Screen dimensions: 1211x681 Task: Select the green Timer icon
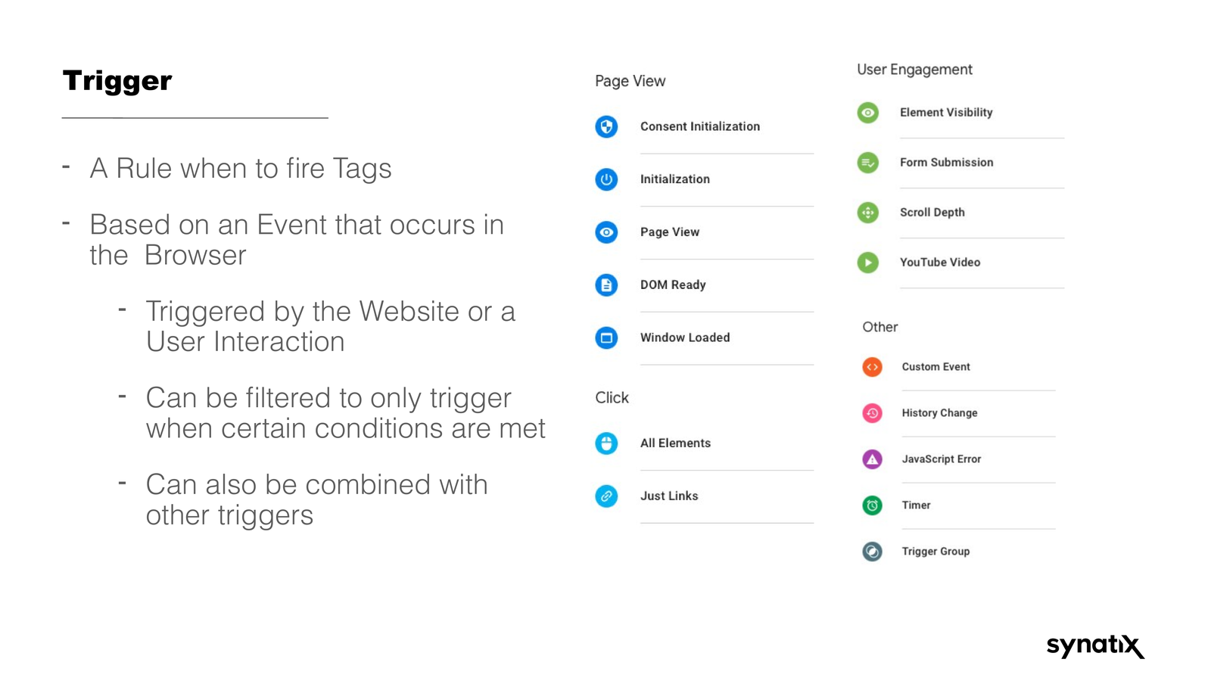(x=873, y=505)
